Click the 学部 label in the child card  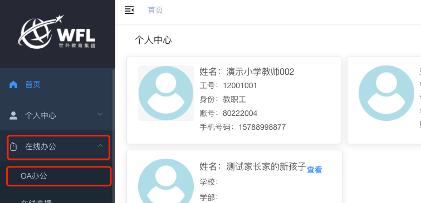point(209,197)
